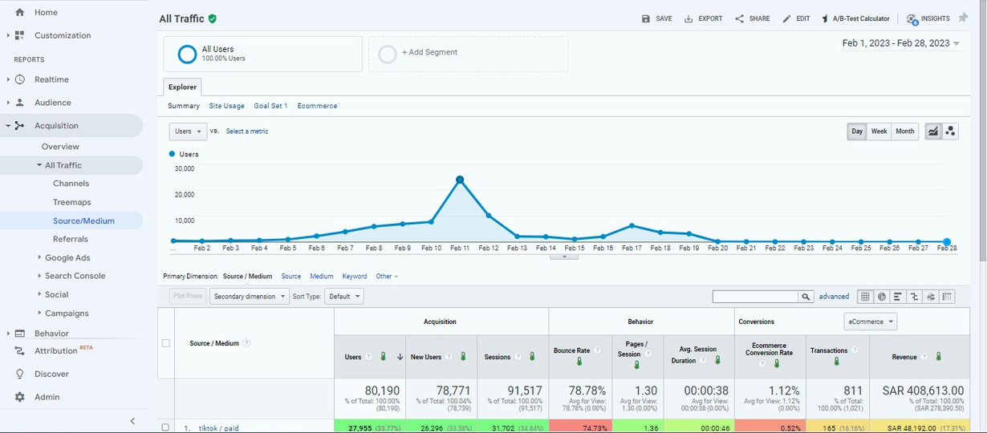987x433 pixels.
Task: Click the Save report icon
Action: tap(646, 18)
